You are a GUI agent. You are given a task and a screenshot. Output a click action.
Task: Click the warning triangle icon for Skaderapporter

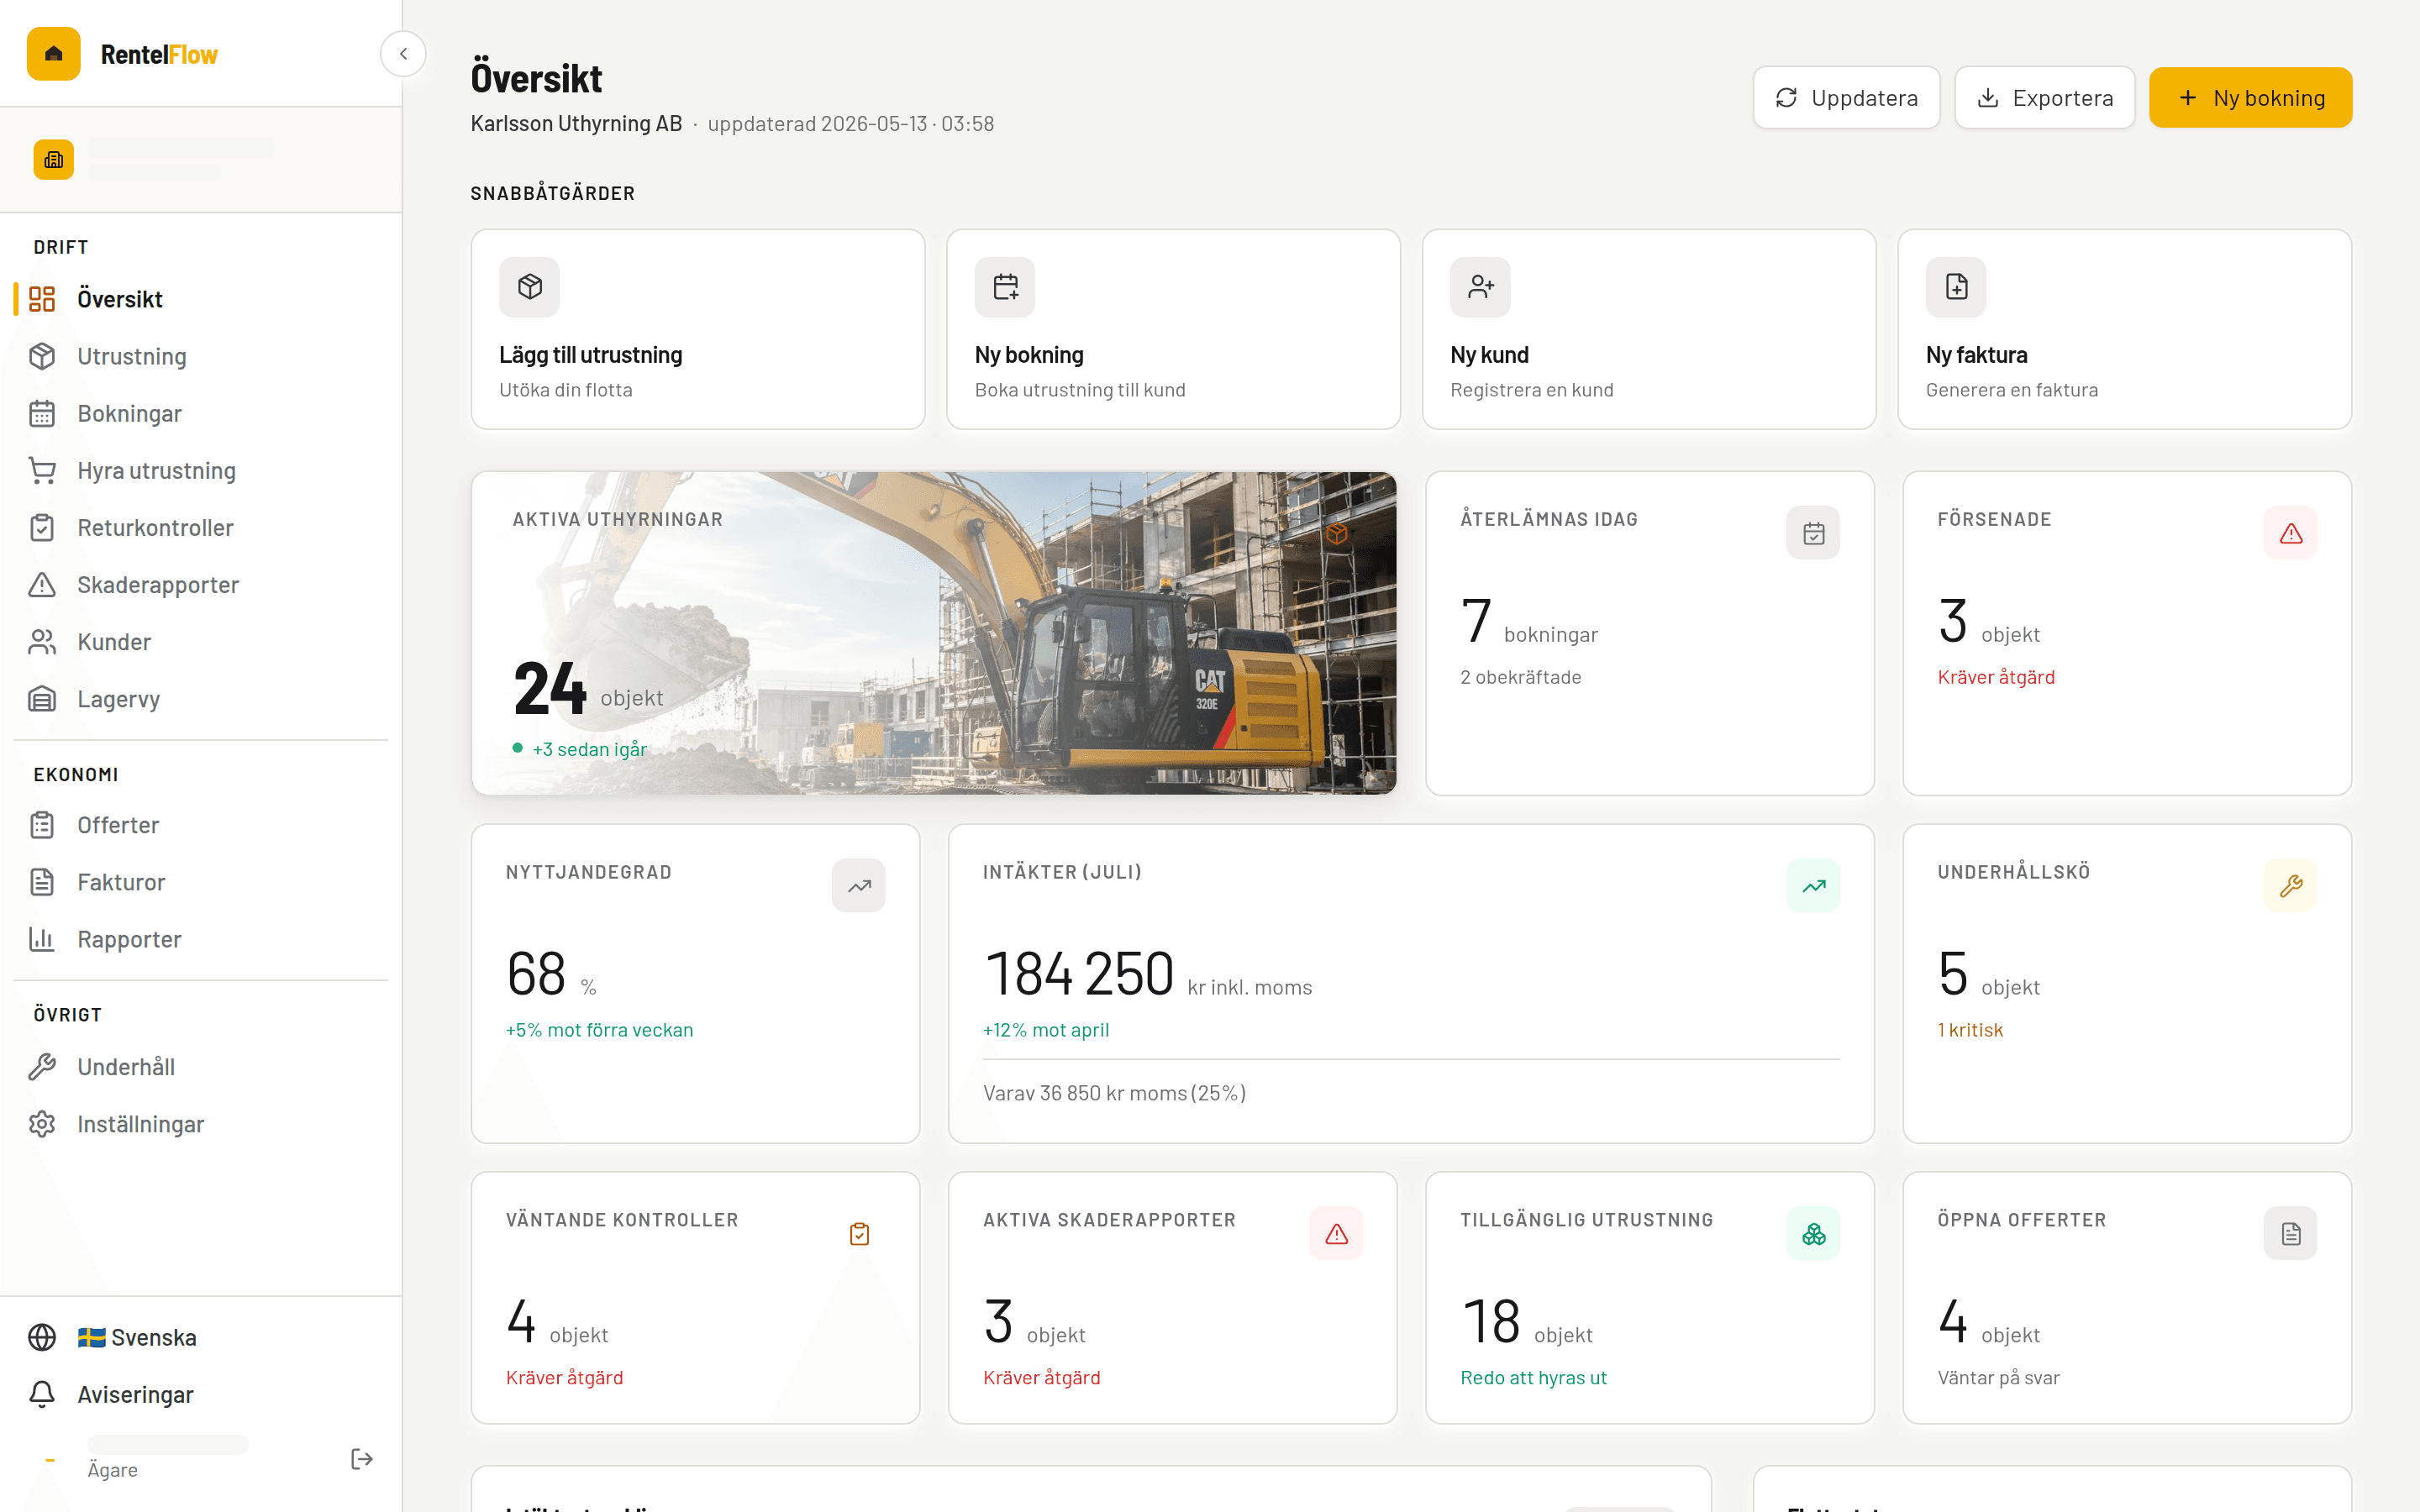pyautogui.click(x=42, y=584)
